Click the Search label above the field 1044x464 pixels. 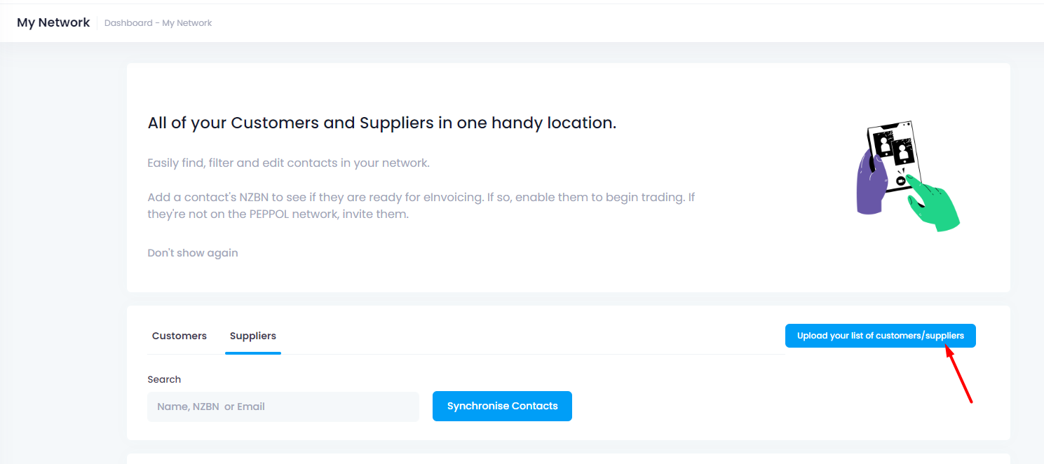pos(164,379)
